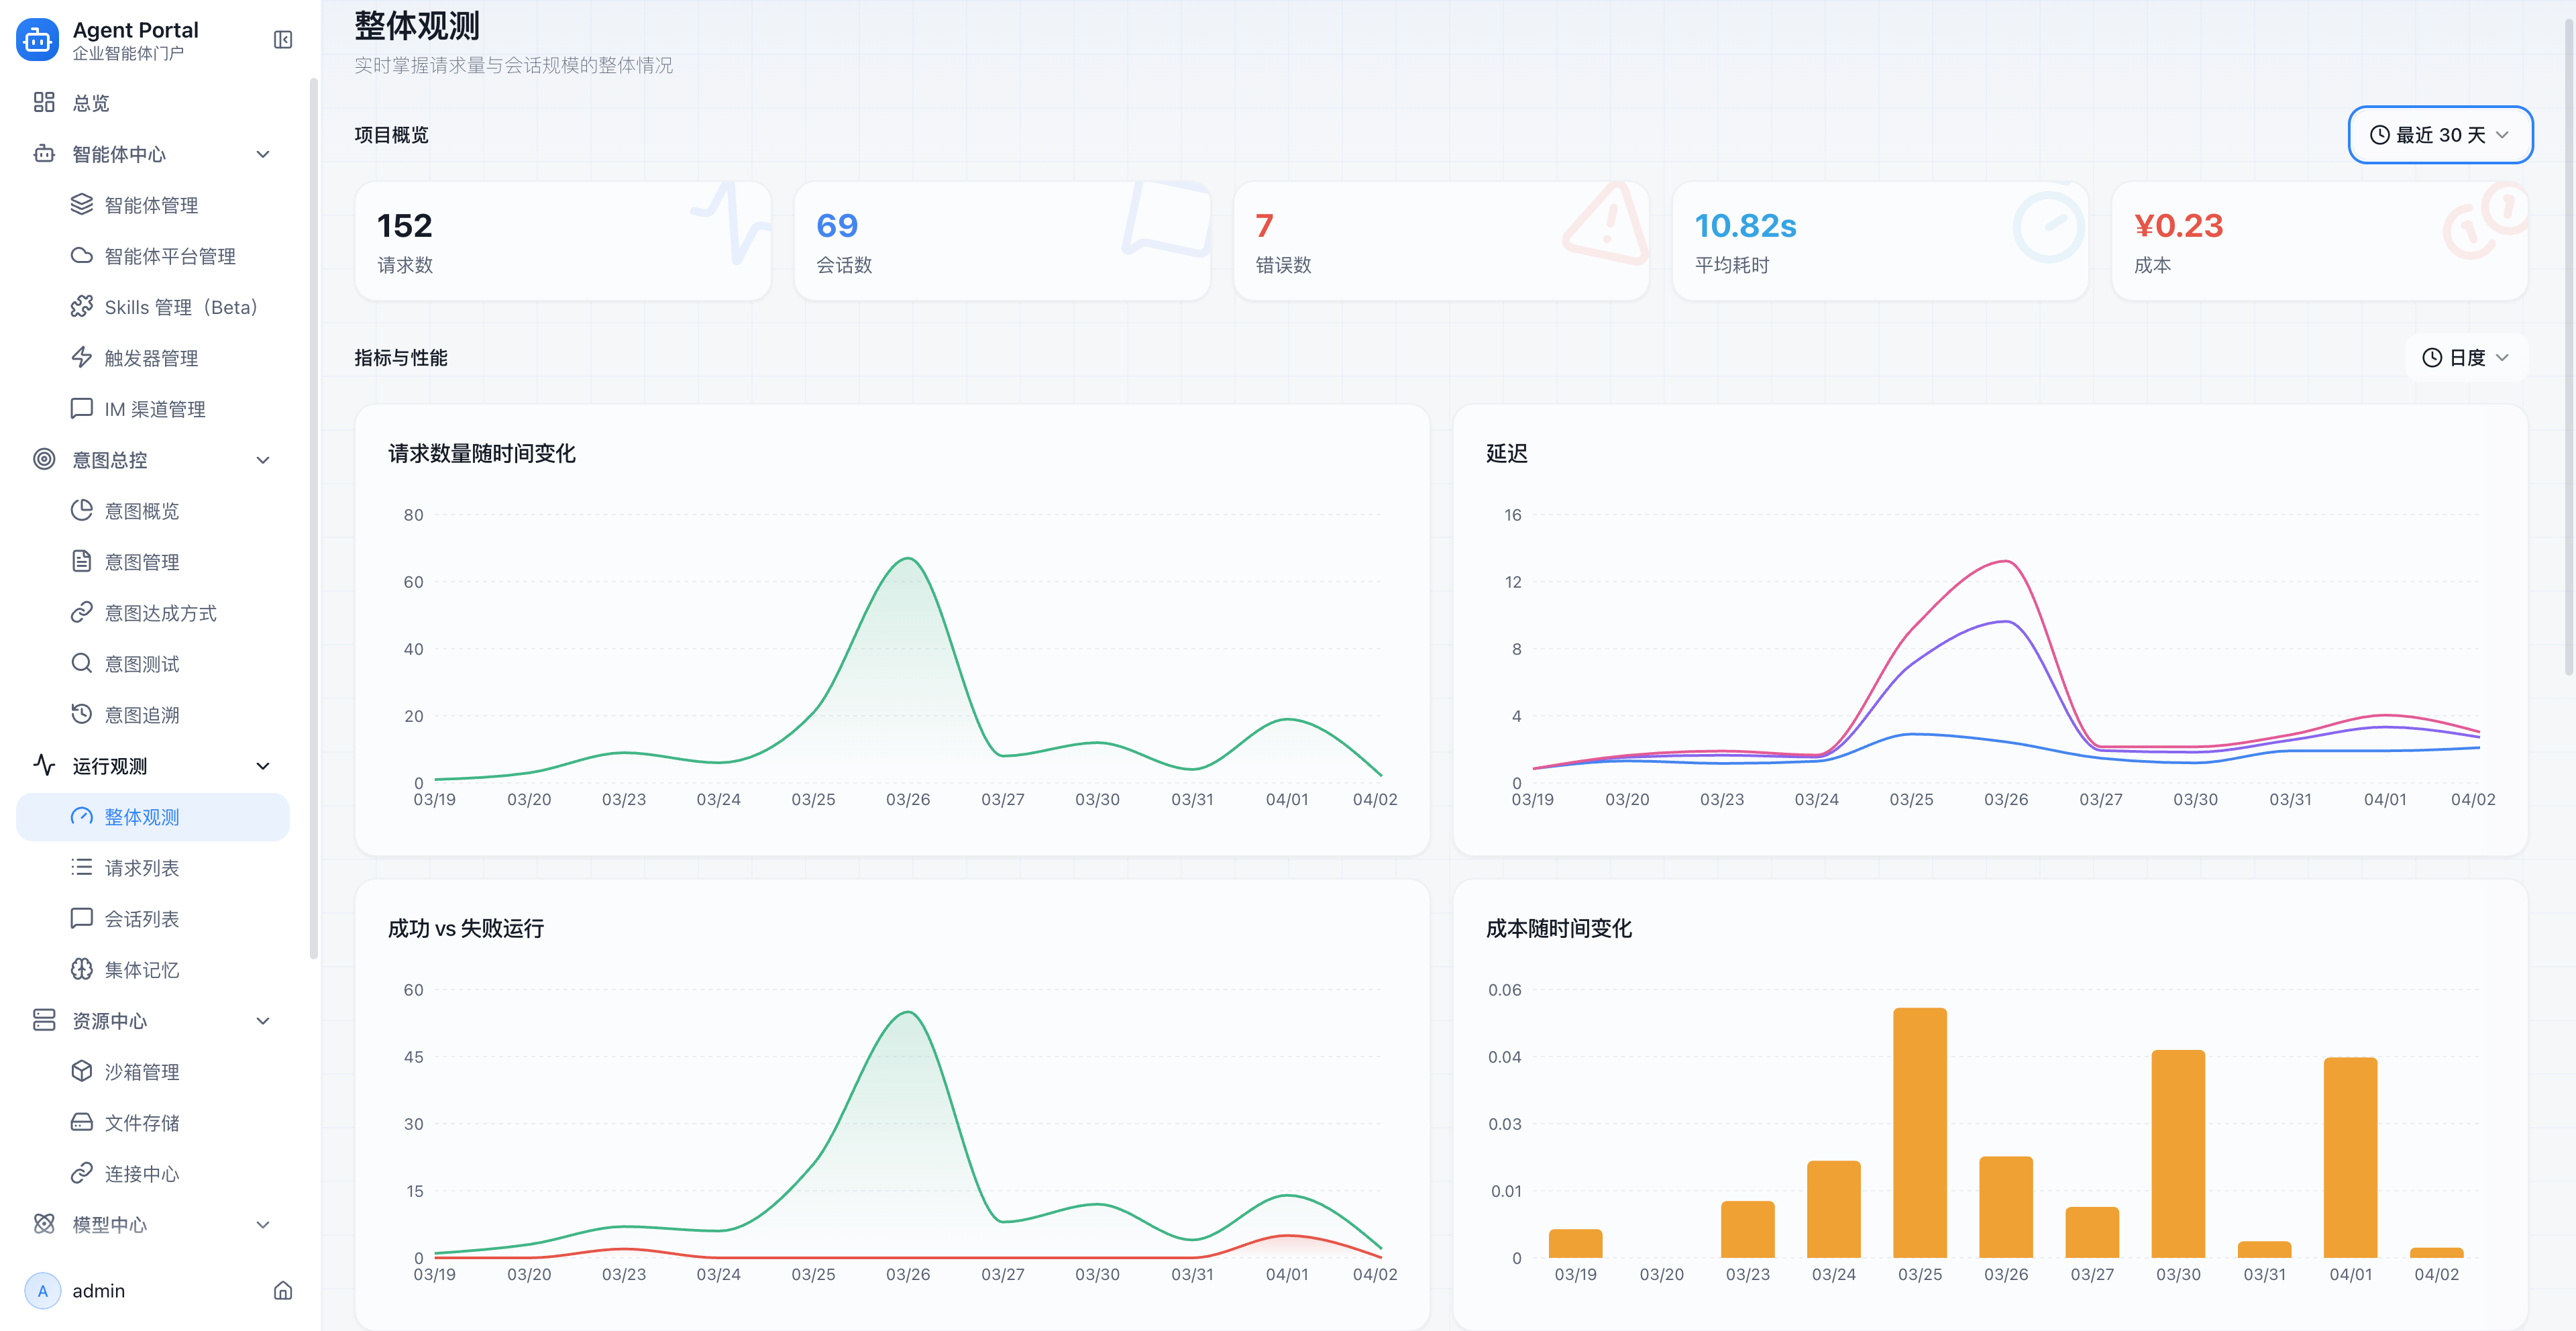The height and width of the screenshot is (1331, 2576).
Task: Click the admin avatar circle
Action: (x=42, y=1290)
